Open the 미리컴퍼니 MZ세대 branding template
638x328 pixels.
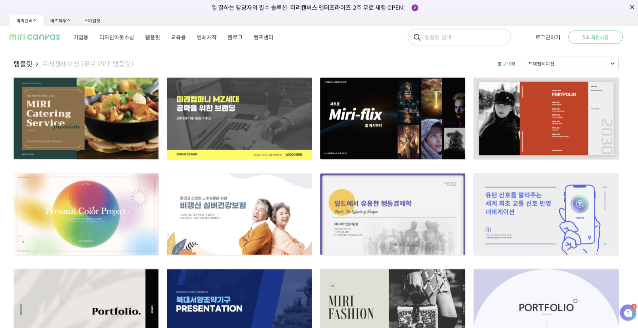(239, 118)
